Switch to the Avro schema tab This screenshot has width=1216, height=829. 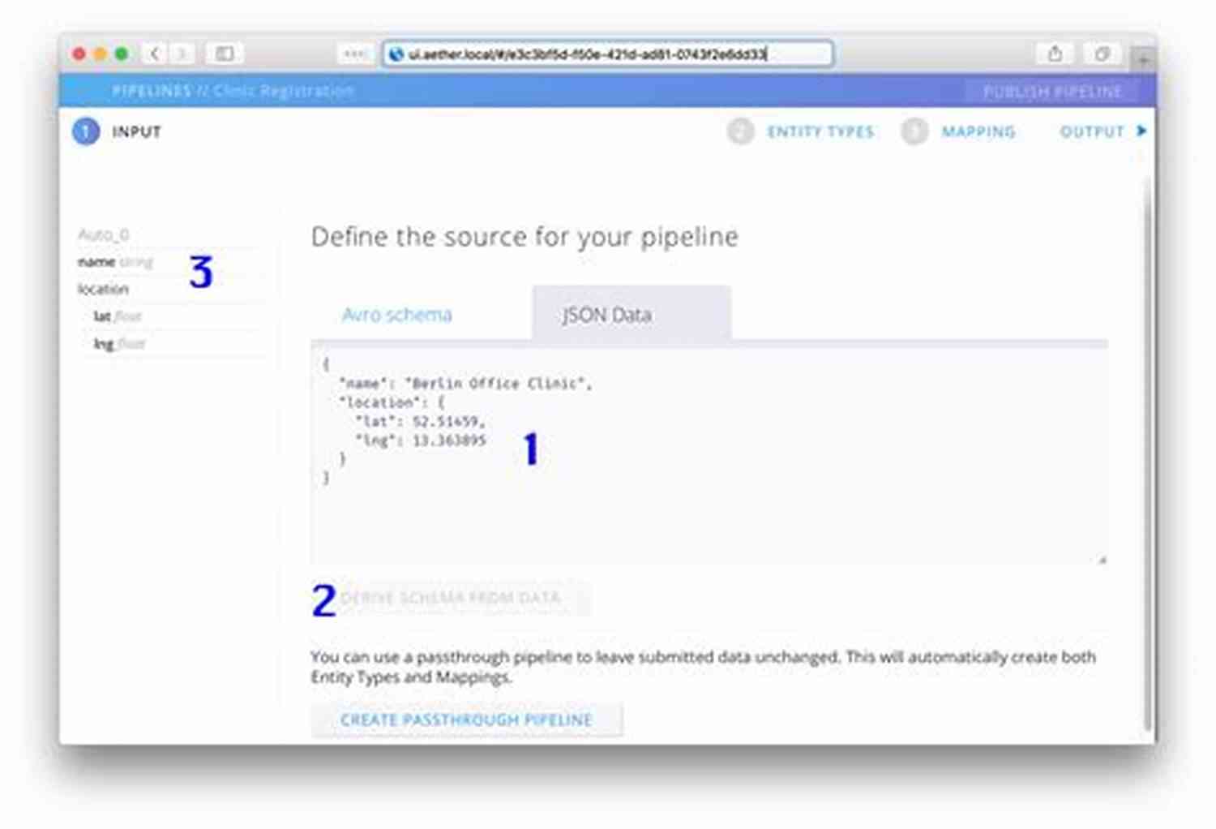(397, 315)
